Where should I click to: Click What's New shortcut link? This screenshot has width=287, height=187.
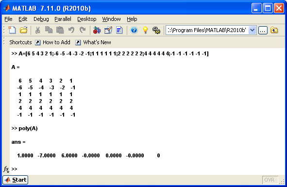point(97,42)
